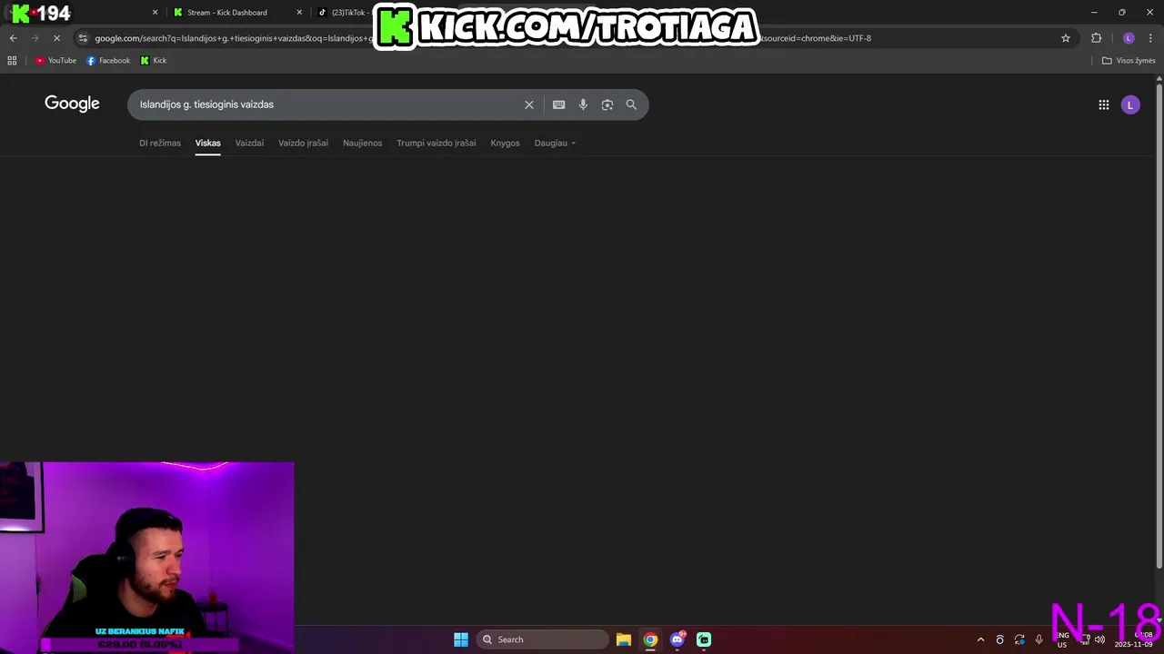Viewport: 1164px width, 654px height.
Task: Select the Vaizdo įrašai results tab
Action: 303,143
